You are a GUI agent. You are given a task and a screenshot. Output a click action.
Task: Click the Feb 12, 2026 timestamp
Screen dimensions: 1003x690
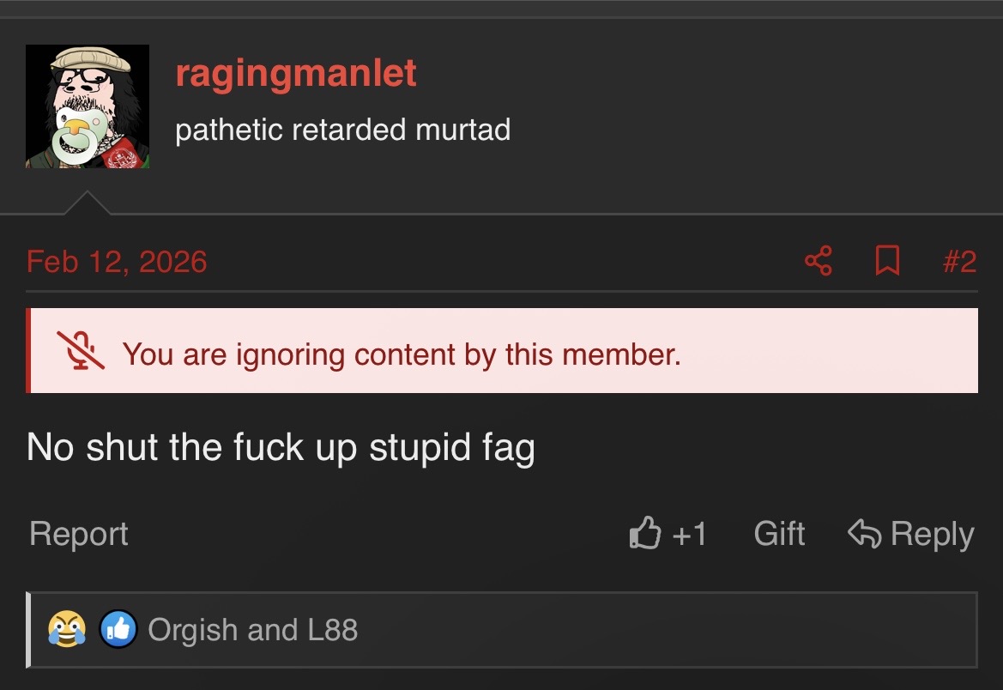117,262
